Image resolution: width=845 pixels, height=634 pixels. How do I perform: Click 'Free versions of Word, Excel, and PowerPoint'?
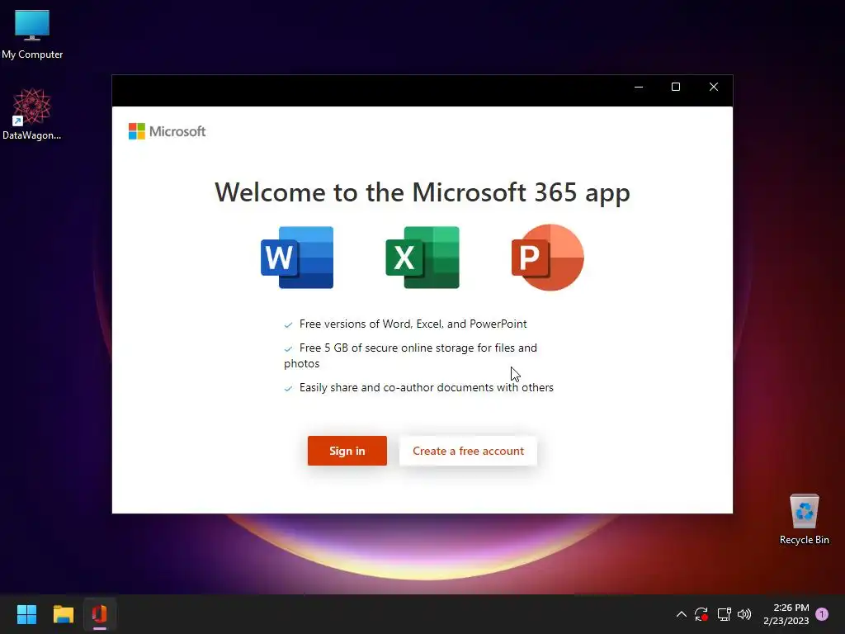[413, 324]
